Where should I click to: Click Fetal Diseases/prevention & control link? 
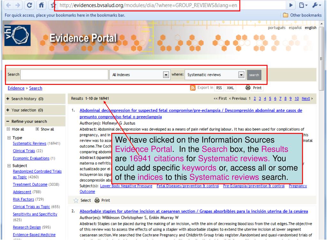(x=188, y=186)
